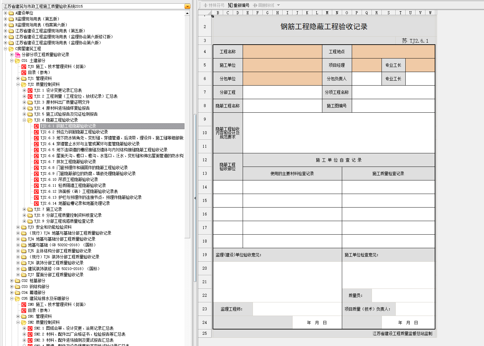
Task: Collapse the C01 土建部分 node
Action: click(12, 61)
